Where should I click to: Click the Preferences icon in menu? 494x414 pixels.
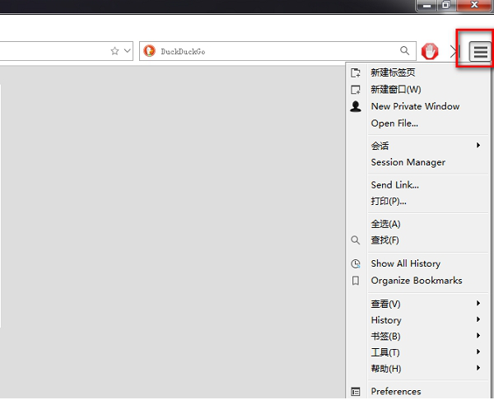[x=356, y=392]
